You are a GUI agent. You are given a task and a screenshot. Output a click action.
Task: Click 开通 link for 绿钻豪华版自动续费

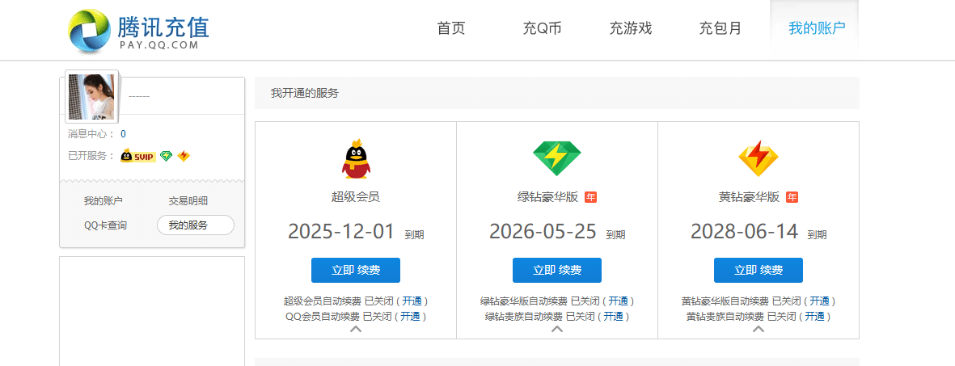click(618, 301)
